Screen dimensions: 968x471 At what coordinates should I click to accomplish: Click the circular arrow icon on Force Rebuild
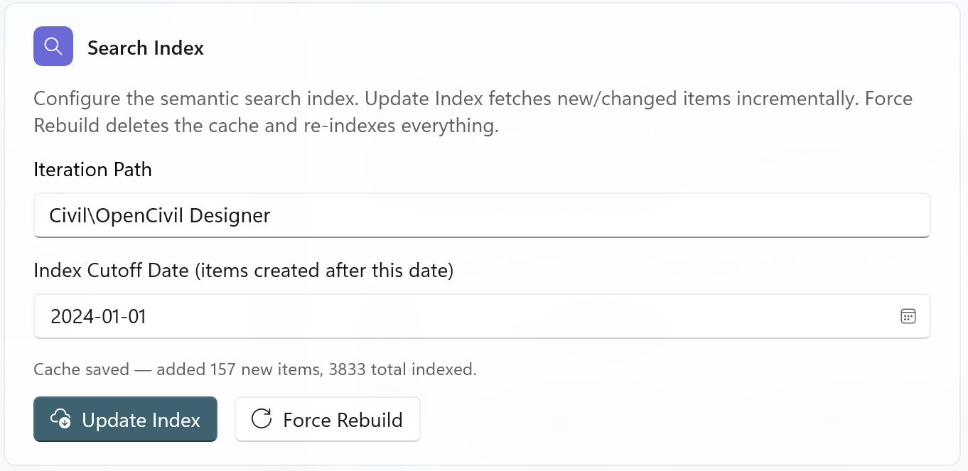[262, 419]
